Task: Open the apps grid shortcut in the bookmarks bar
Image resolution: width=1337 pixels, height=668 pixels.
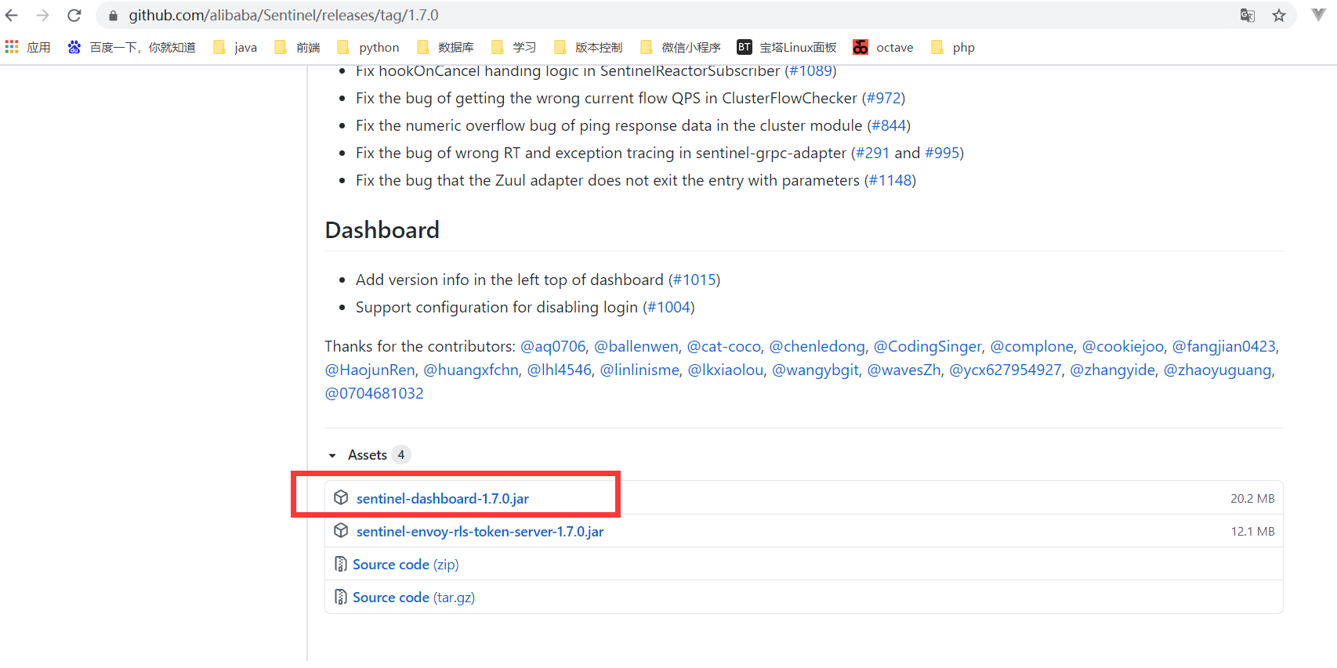Action: pos(27,48)
